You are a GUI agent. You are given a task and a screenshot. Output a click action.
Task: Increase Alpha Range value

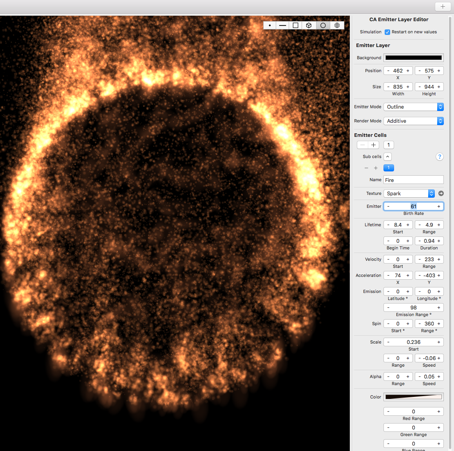click(408, 377)
